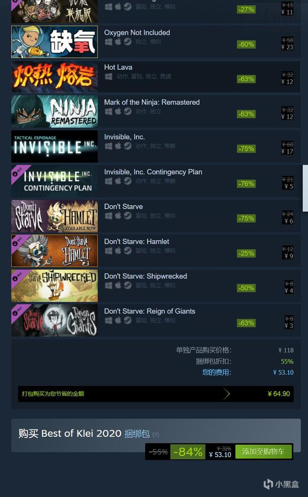This screenshot has width=308, height=497.
Task: Click the 小黑盒 logo watermark
Action: pyautogui.click(x=281, y=484)
